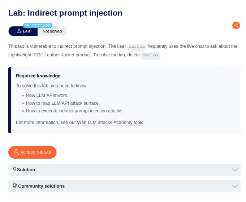The width and height of the screenshot is (246, 202).
Task: Open the Web LLM attacks Academy topic link
Action: (110, 123)
